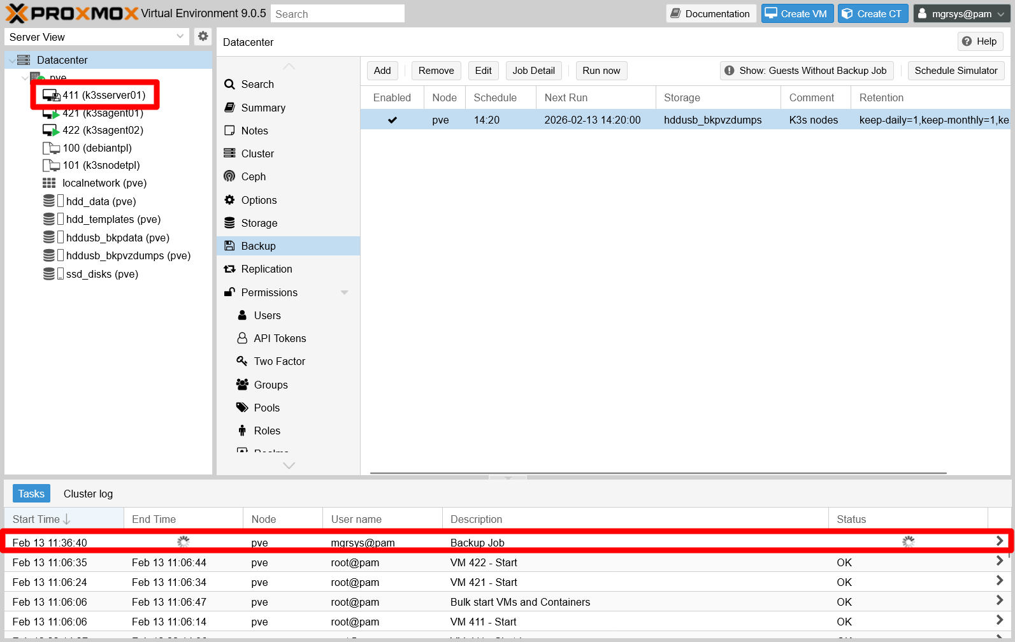Click the Create CT button
1015x642 pixels.
tap(873, 13)
